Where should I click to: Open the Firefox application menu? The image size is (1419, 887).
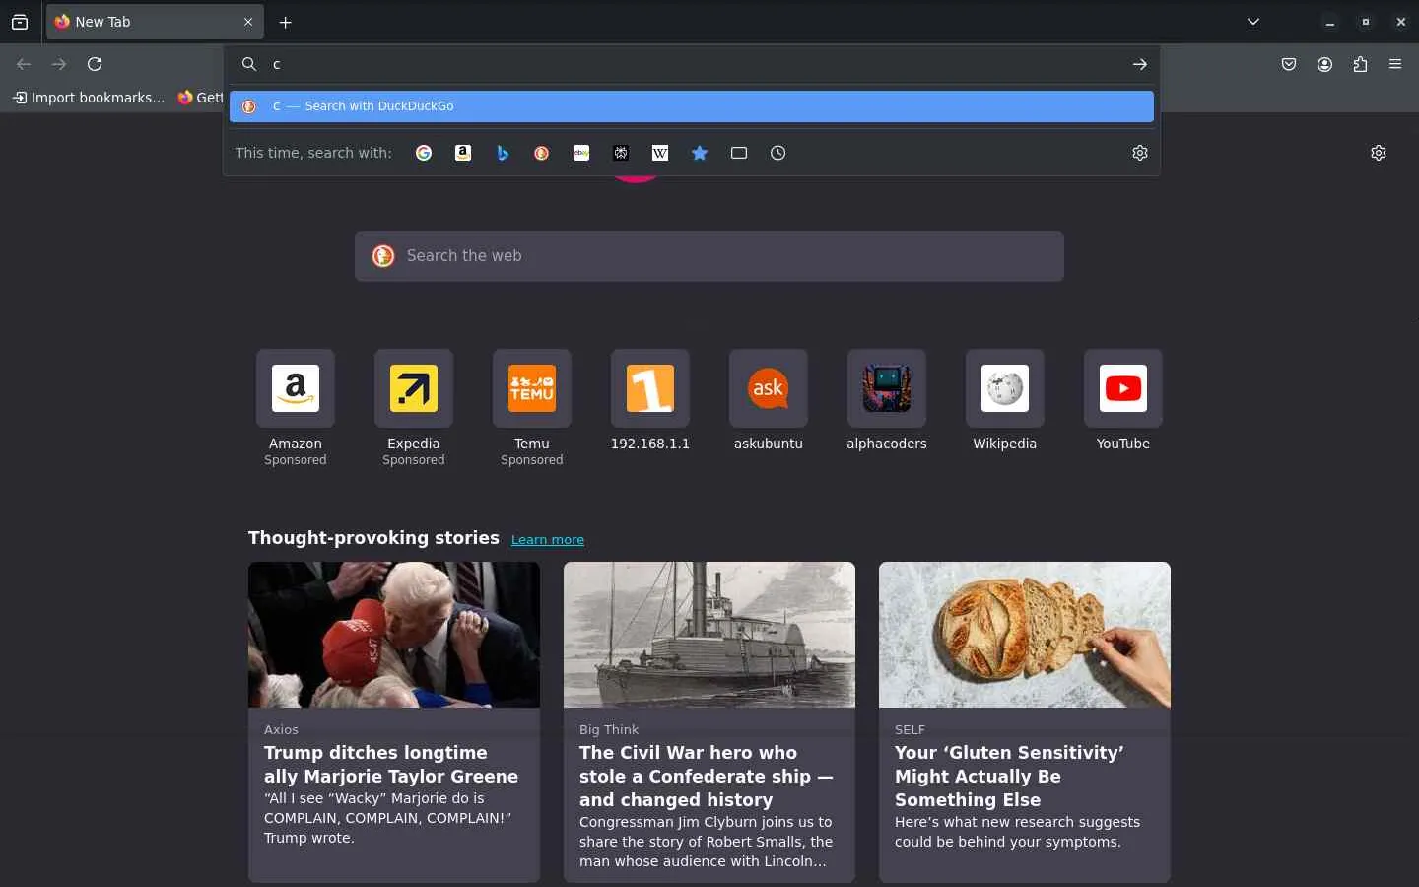[1395, 64]
